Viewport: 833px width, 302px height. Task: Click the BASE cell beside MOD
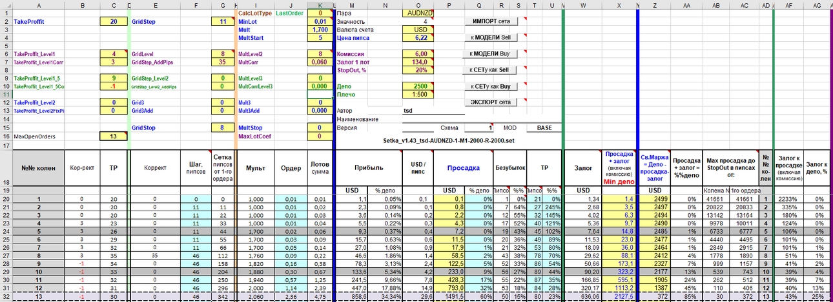click(x=544, y=127)
